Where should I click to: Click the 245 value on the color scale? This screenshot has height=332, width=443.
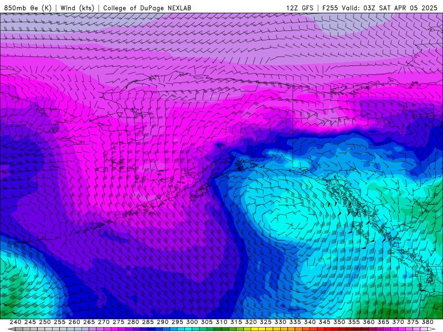point(30,322)
